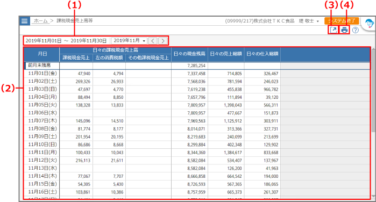Open help with the question mark icon
Image resolution: width=376 pixels, height=202 pixels.
[356, 30]
